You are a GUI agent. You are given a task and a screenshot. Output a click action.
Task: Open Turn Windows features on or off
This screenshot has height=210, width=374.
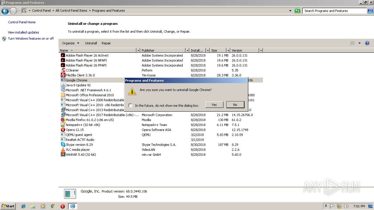tap(31, 38)
